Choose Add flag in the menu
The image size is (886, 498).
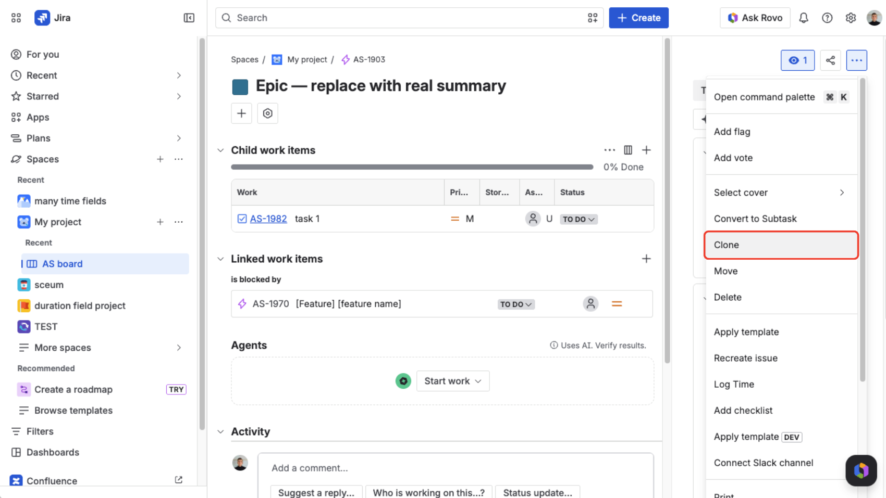click(781, 132)
